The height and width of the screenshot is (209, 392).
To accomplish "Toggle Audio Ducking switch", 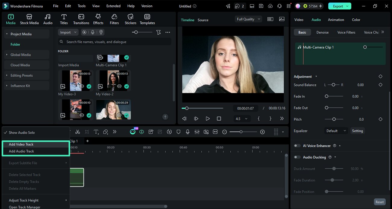I will coord(297,157).
